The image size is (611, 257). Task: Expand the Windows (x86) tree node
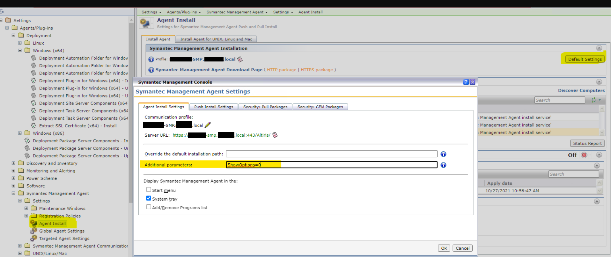point(20,133)
